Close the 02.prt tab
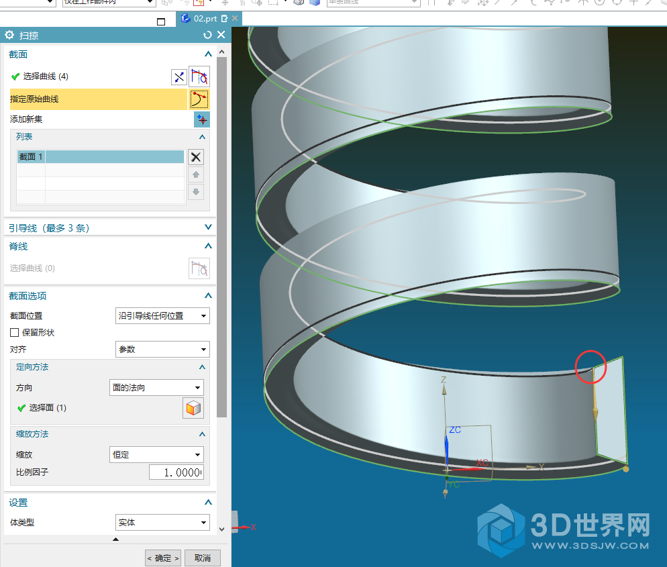 [235, 18]
